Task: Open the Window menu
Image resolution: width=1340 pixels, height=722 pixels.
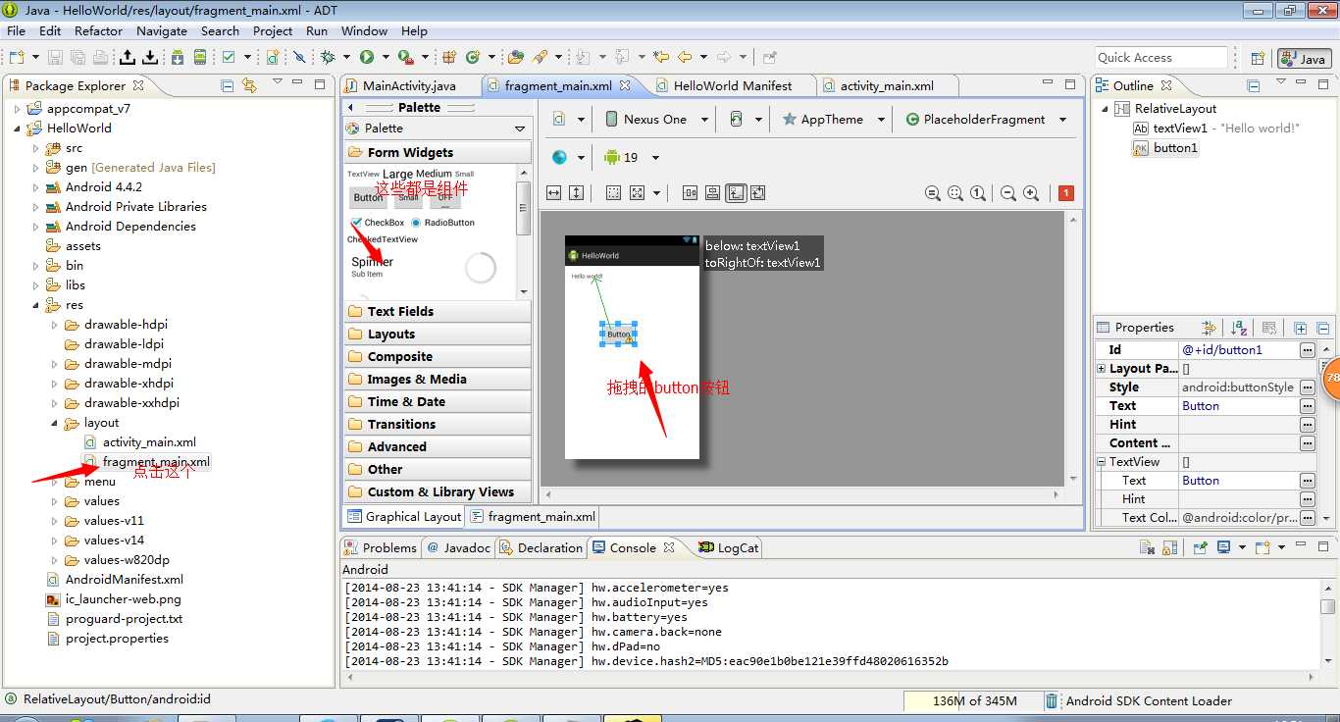Action: click(364, 30)
